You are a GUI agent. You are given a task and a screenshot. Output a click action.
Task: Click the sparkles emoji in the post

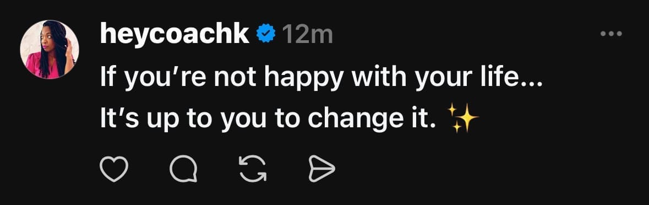pyautogui.click(x=463, y=118)
